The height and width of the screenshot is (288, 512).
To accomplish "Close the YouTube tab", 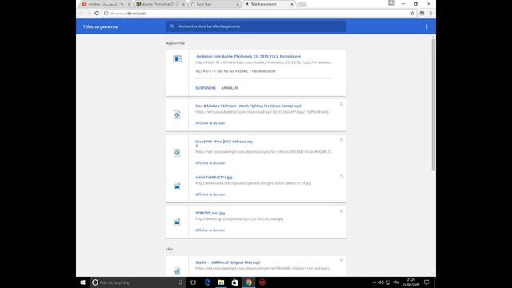I will click(x=130, y=4).
